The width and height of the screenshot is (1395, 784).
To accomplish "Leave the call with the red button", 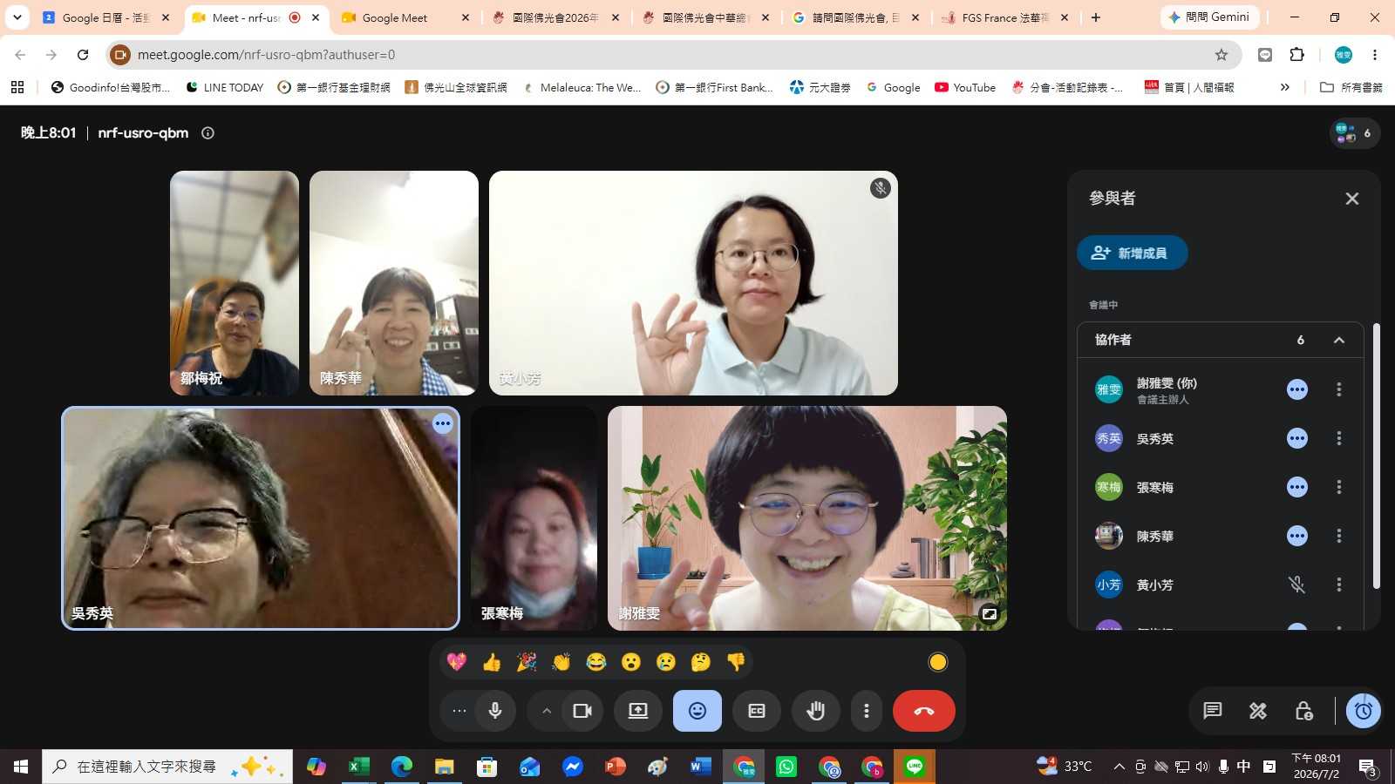I will coord(924,711).
